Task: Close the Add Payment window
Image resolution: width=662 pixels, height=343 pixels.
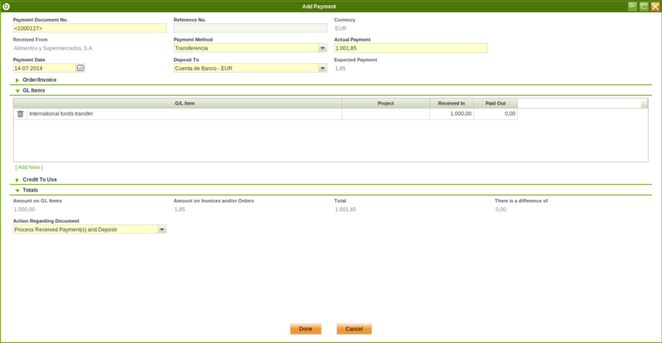Action: (655, 6)
